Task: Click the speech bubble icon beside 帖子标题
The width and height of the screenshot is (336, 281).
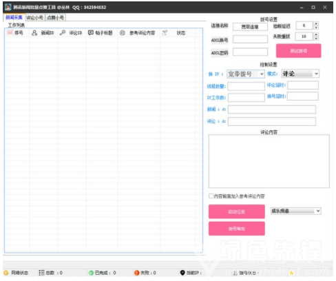Action: click(x=91, y=32)
